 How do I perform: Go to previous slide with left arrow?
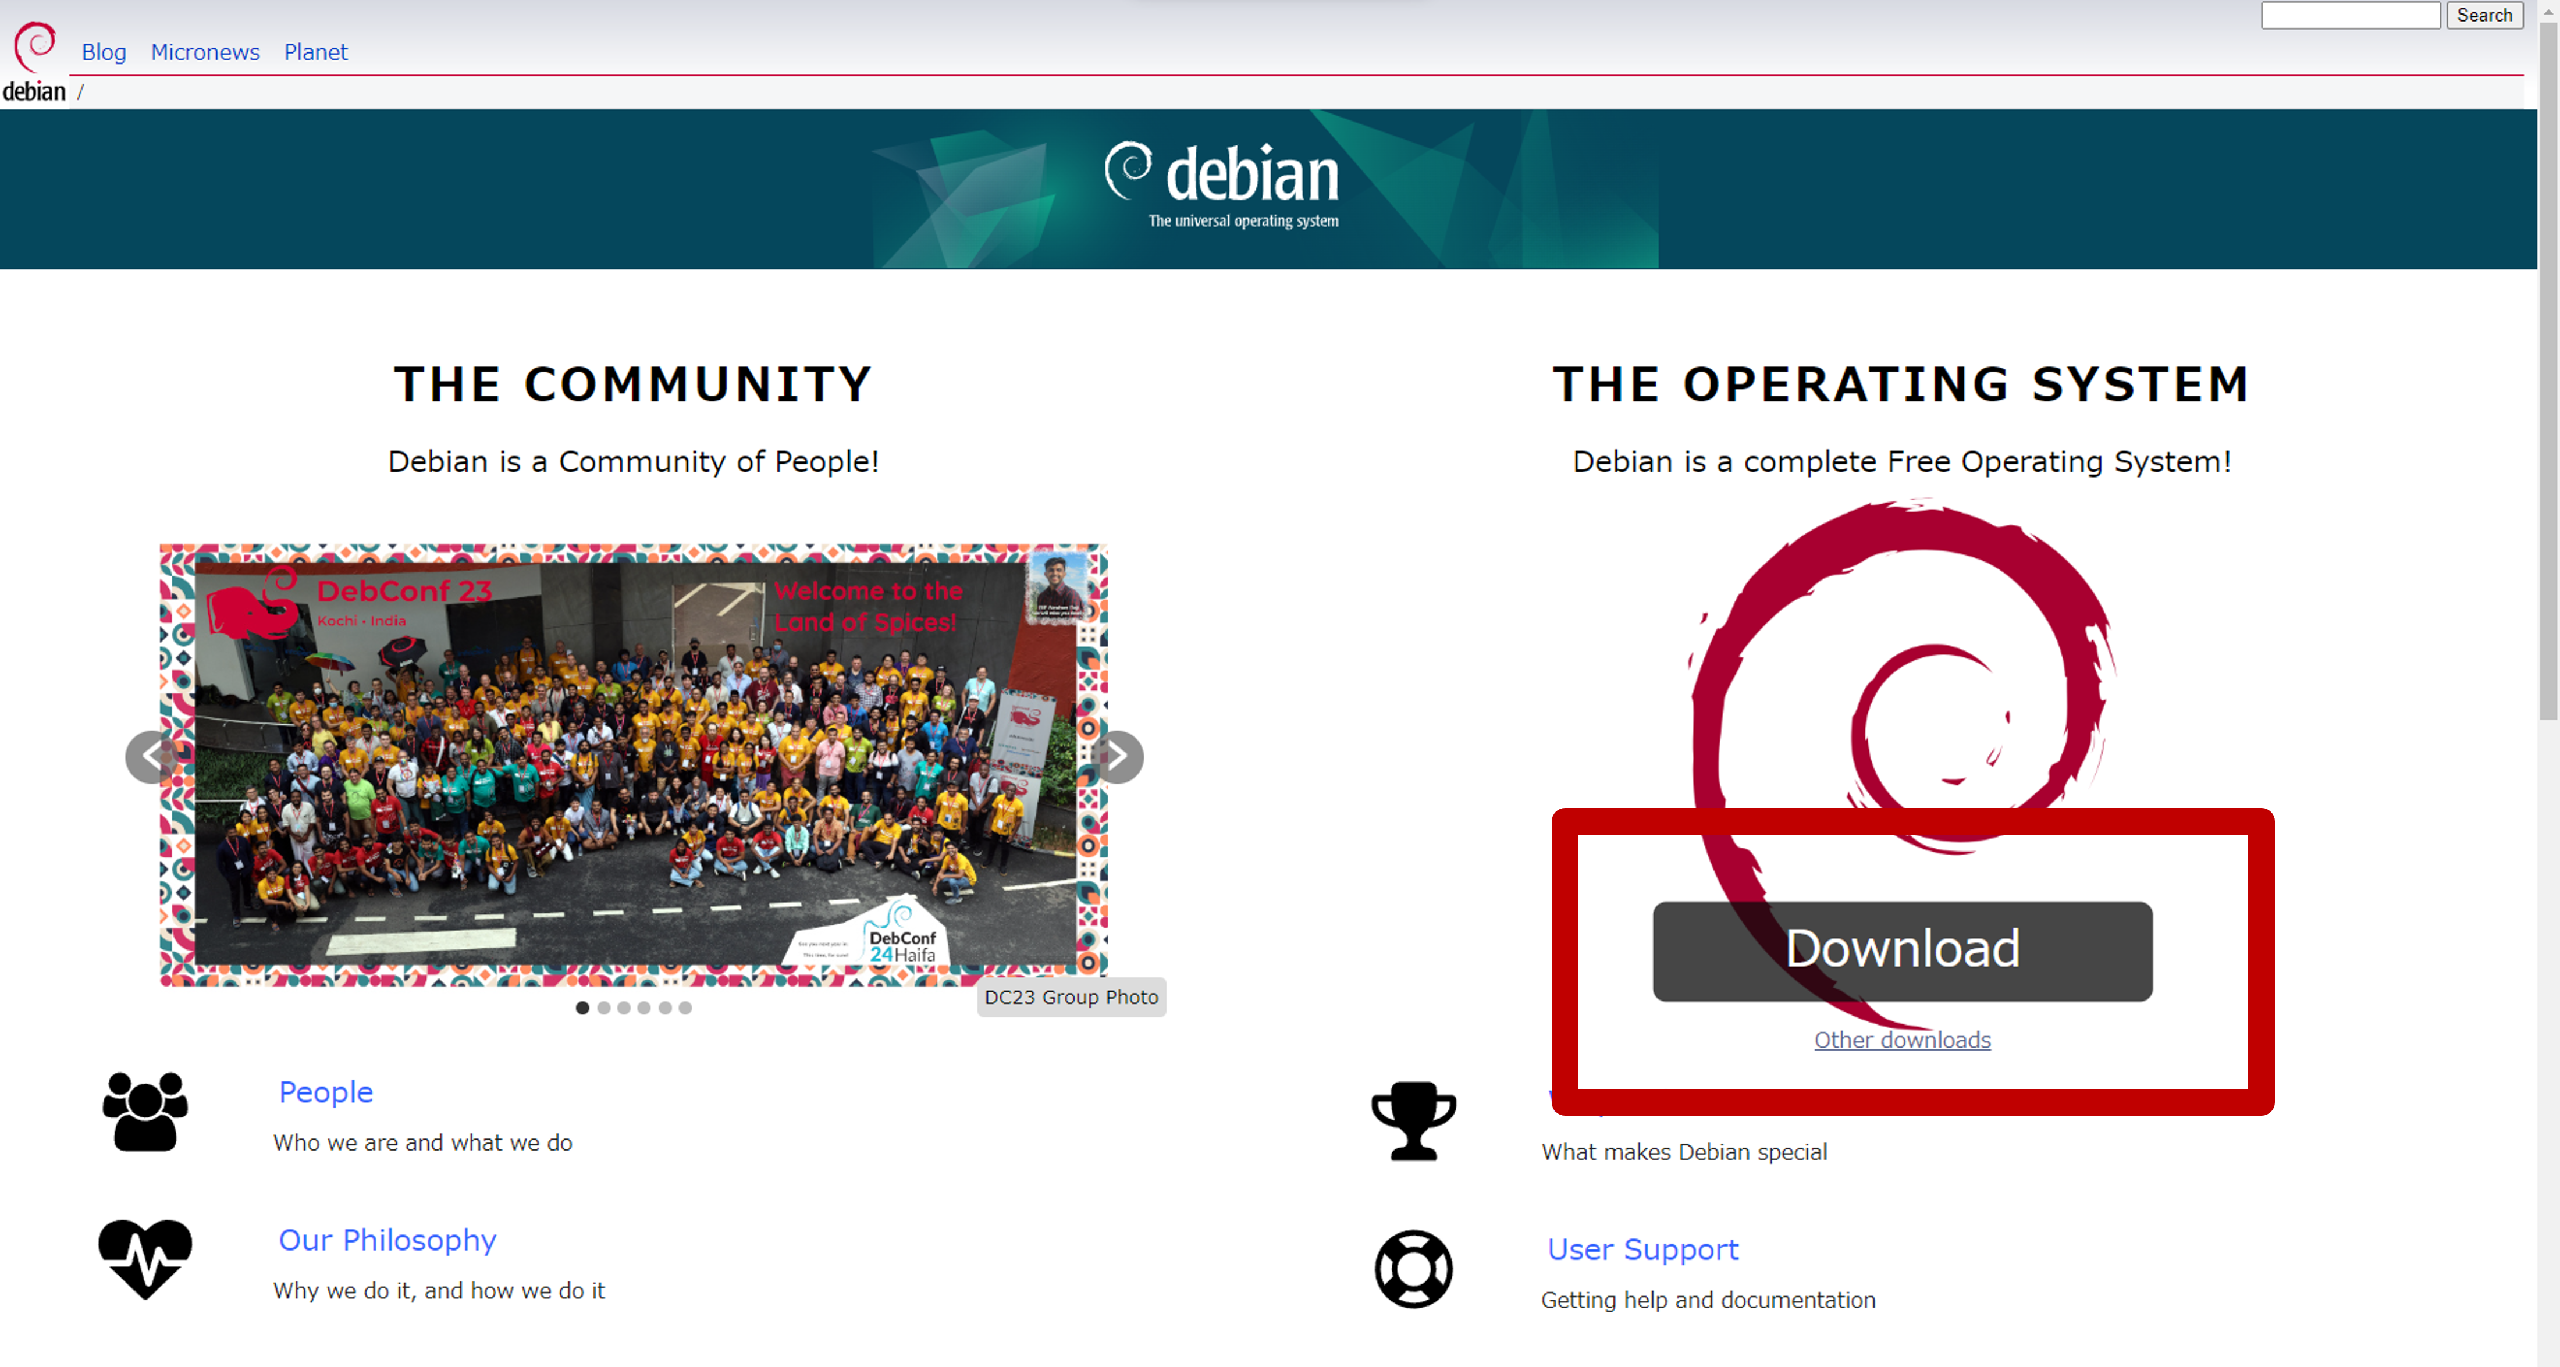pos(151,757)
